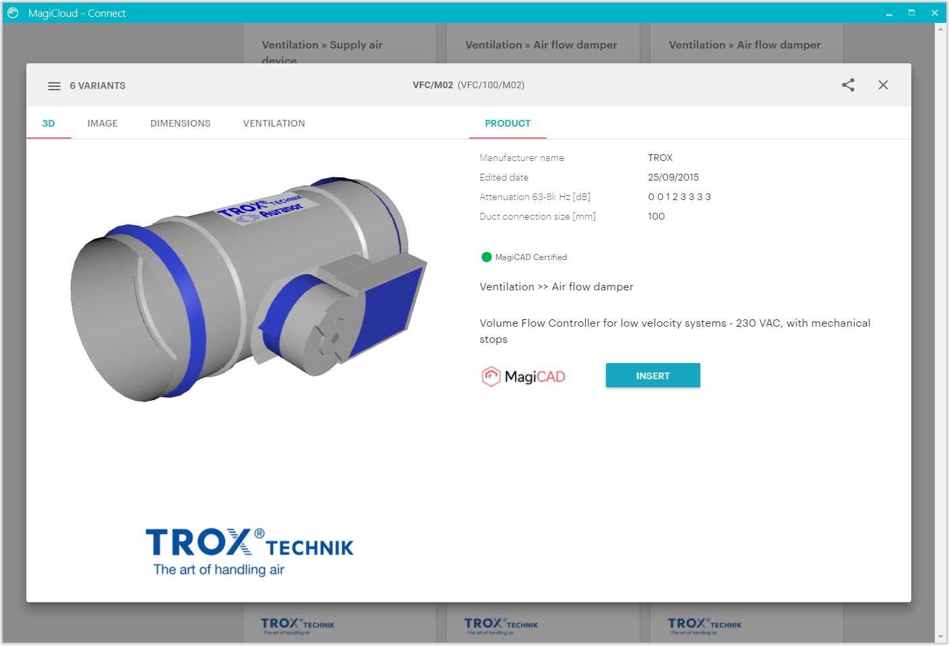The height and width of the screenshot is (646, 949).
Task: Switch to the 3D tab
Action: pos(49,123)
